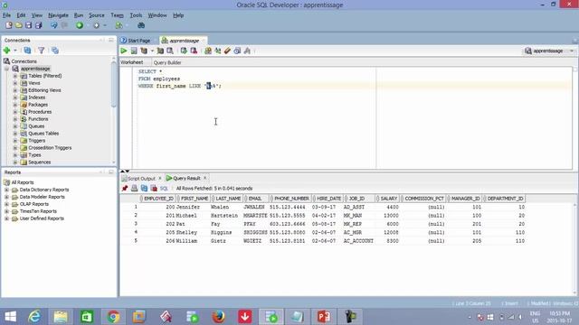Click the AC_ACCOUNT job ID cell
The height and width of the screenshot is (325, 579).
[358, 241]
